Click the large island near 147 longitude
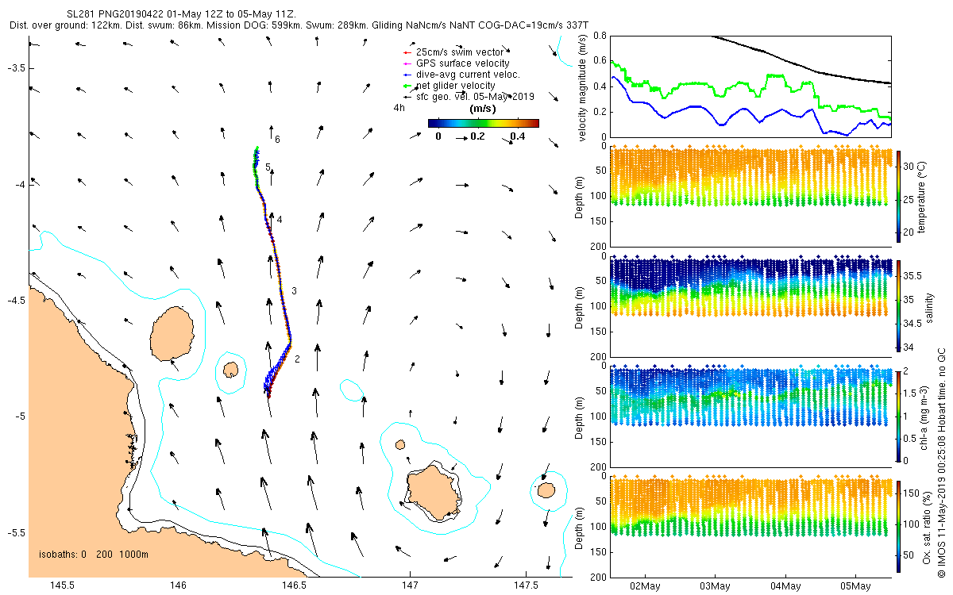Screen dimensions: 953x595 (x=433, y=492)
